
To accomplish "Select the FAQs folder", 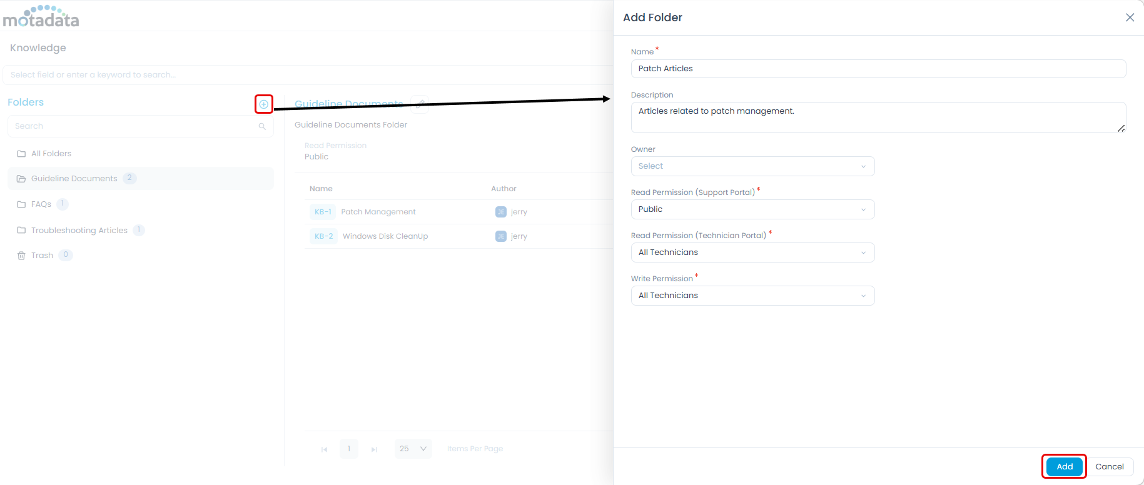I will (41, 204).
